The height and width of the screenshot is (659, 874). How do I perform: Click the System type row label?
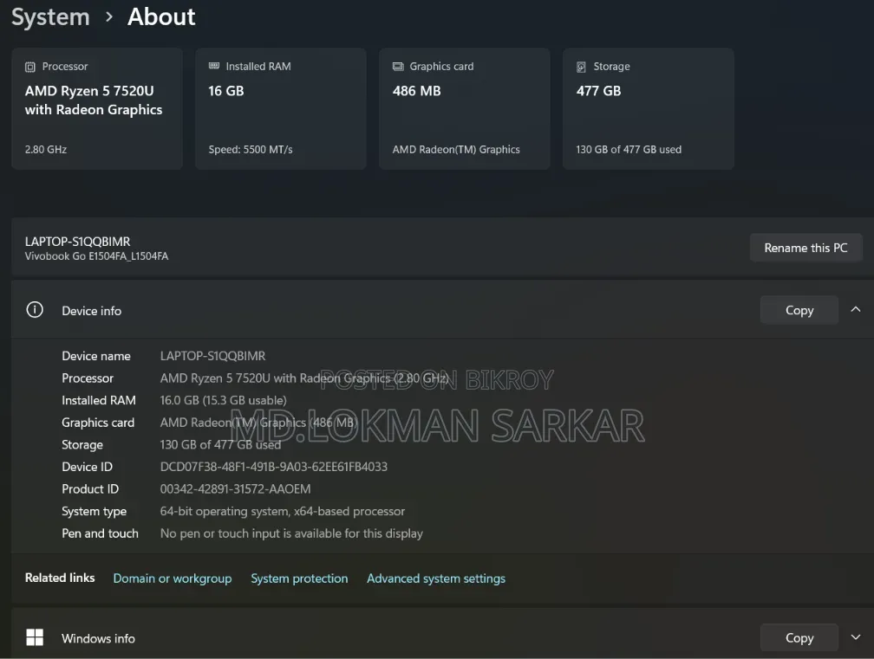click(x=95, y=512)
